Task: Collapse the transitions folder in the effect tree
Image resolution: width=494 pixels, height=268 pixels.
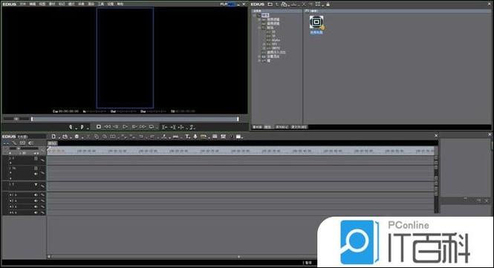Action: [x=259, y=27]
